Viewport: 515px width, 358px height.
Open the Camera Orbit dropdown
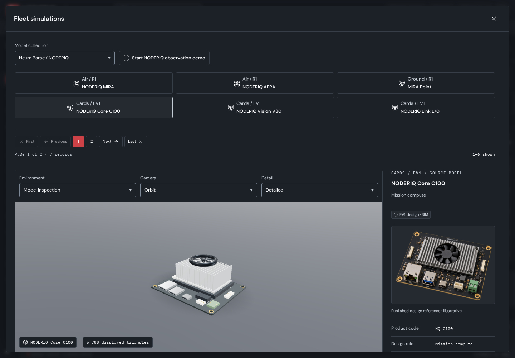tap(198, 190)
